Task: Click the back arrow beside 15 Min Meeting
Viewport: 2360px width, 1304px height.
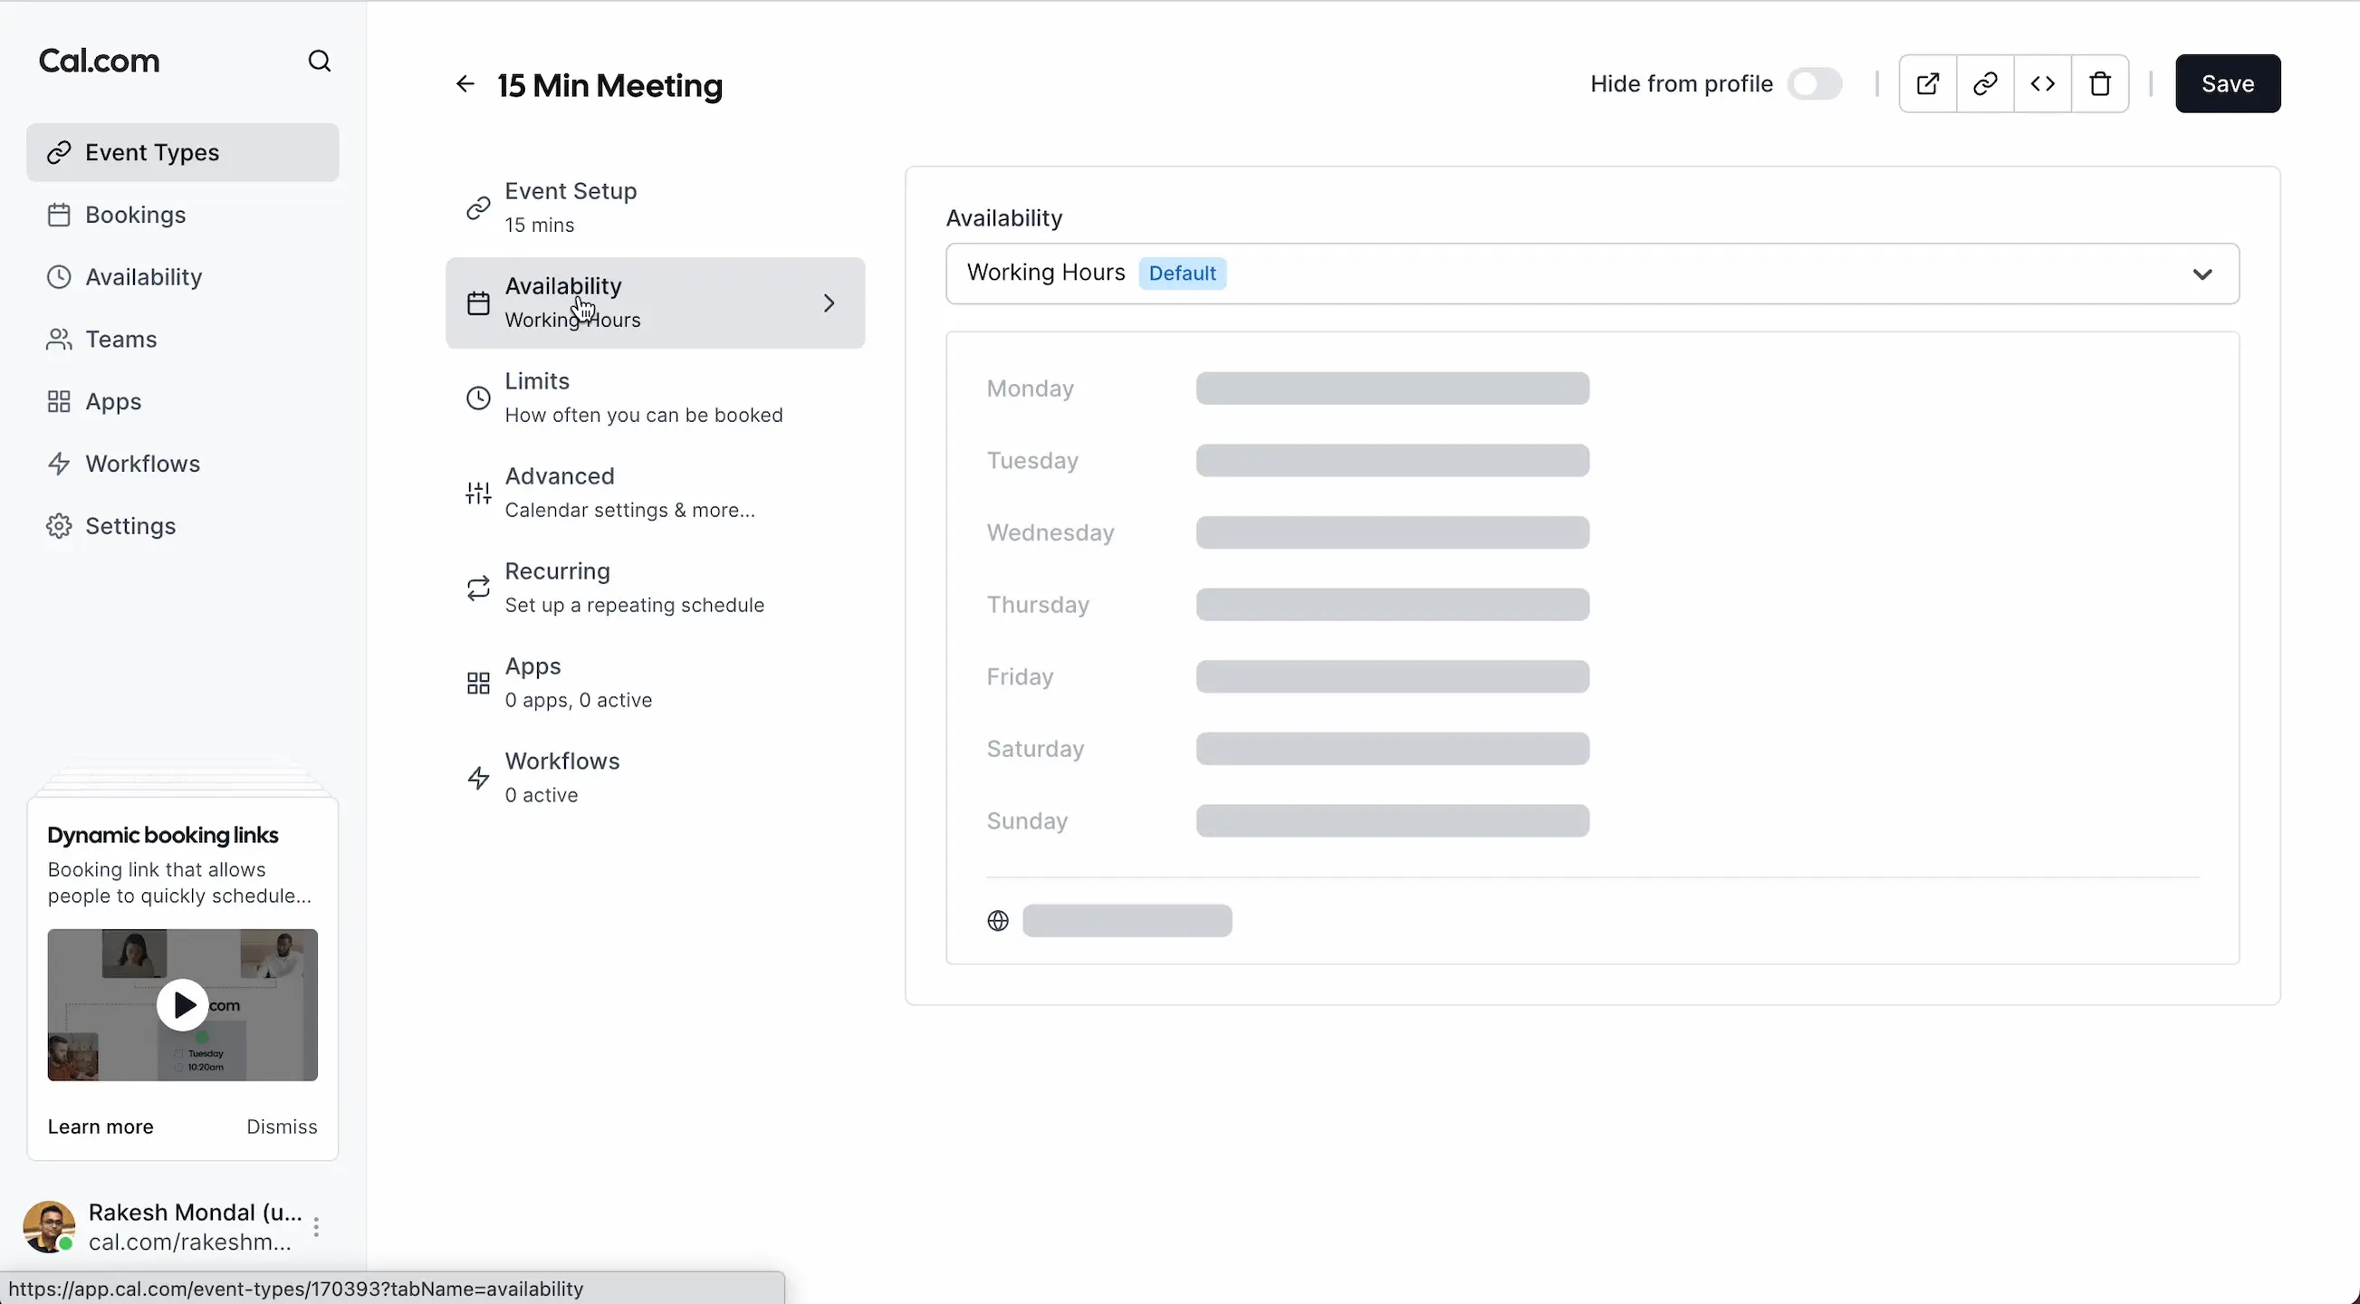Action: 465,84
